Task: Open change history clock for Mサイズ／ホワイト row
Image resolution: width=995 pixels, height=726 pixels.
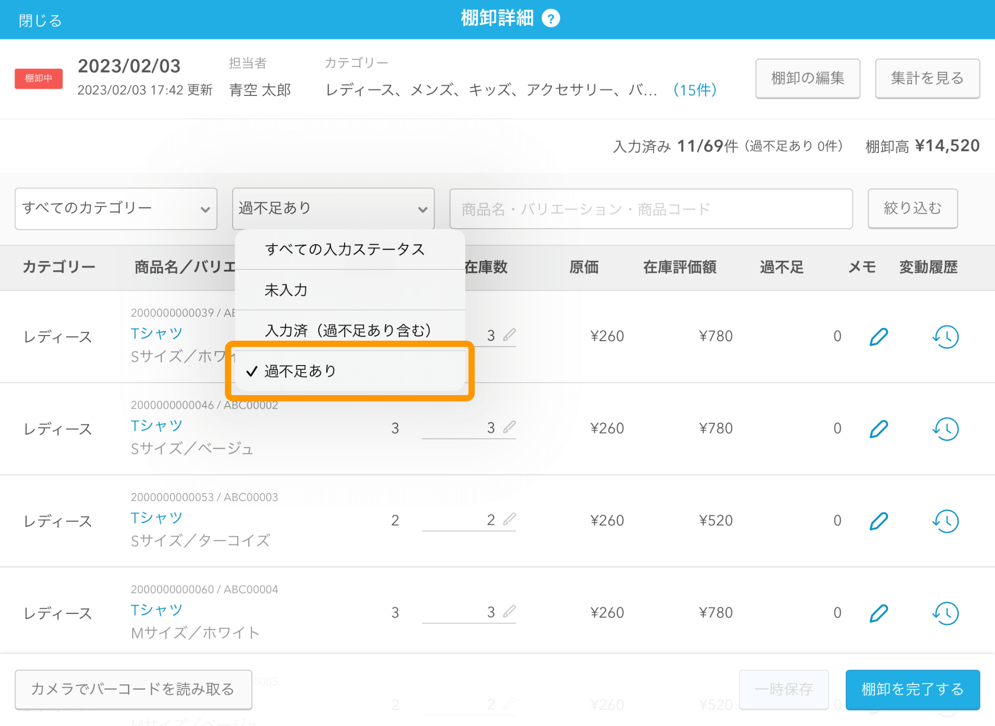Action: [x=946, y=613]
